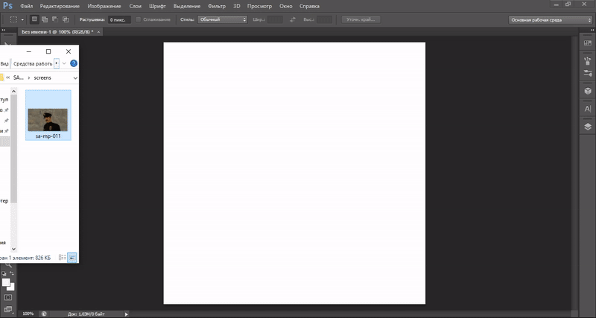
Task: Open the Фильтр menu
Action: pyautogui.click(x=217, y=6)
